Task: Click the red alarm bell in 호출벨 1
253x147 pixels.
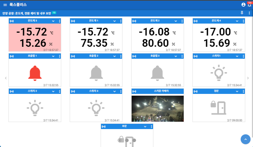Action: [35, 73]
